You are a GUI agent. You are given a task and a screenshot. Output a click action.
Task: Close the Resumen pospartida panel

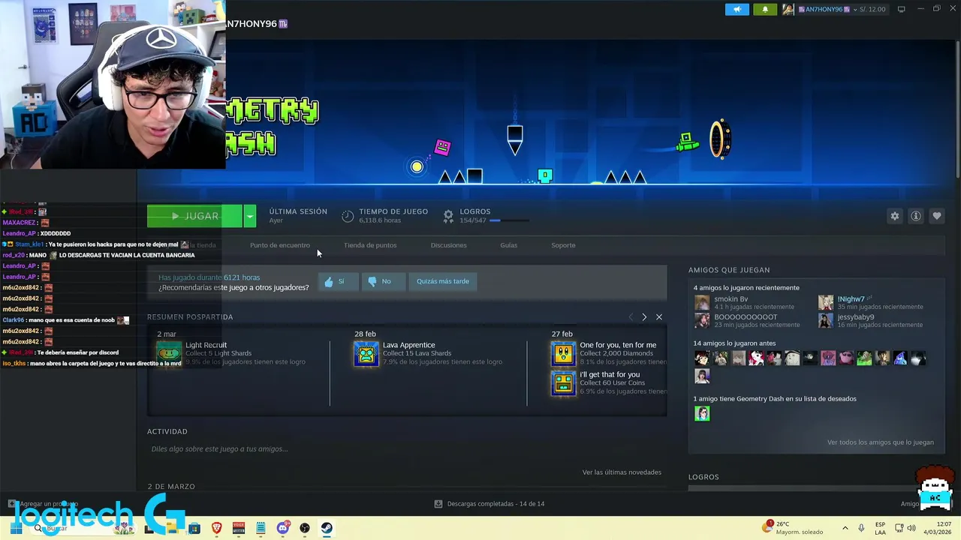pos(659,317)
